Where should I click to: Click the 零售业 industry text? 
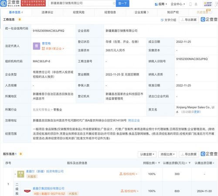58,109
